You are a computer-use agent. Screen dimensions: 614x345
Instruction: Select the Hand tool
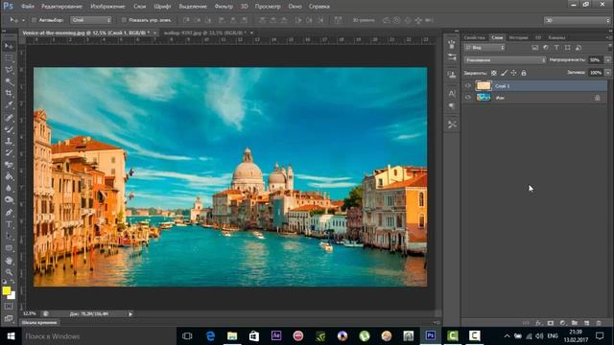pyautogui.click(x=9, y=261)
